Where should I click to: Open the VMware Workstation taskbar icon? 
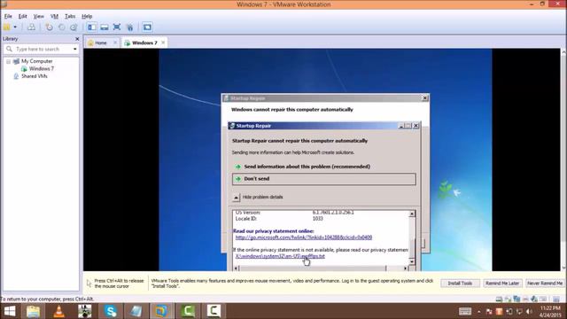click(x=161, y=311)
